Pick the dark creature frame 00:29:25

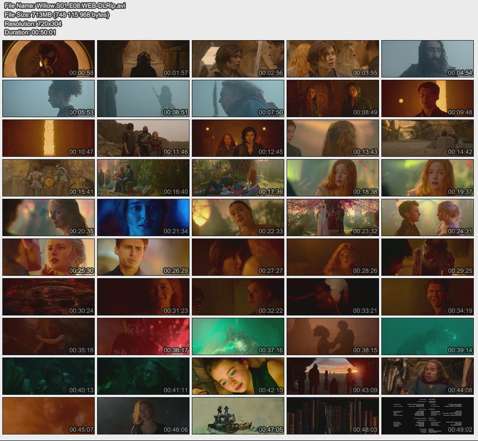428,257
